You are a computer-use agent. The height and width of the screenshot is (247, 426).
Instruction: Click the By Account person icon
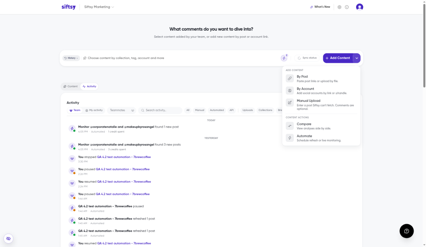tap(290, 91)
